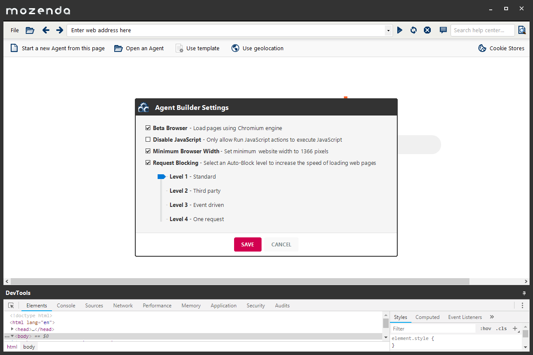The height and width of the screenshot is (355, 533).
Task: Show more DevTools style tabs via chevron
Action: (x=492, y=317)
